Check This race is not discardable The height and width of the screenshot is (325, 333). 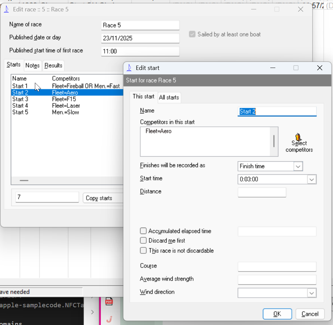(x=144, y=251)
